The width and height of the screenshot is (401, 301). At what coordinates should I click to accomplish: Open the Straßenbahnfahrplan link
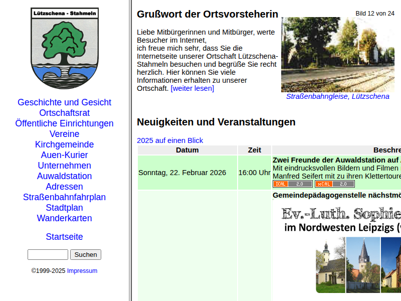(64, 197)
